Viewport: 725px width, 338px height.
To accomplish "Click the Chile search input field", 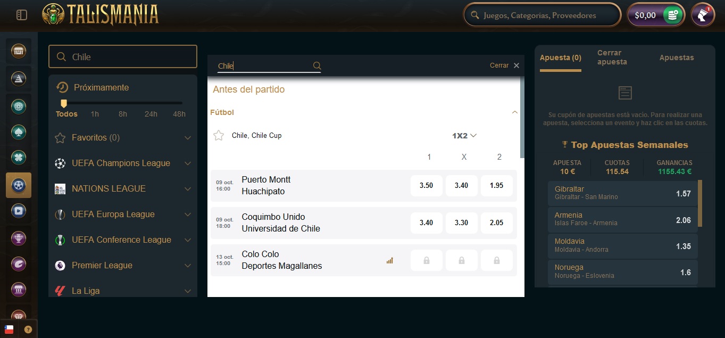I will pos(122,56).
